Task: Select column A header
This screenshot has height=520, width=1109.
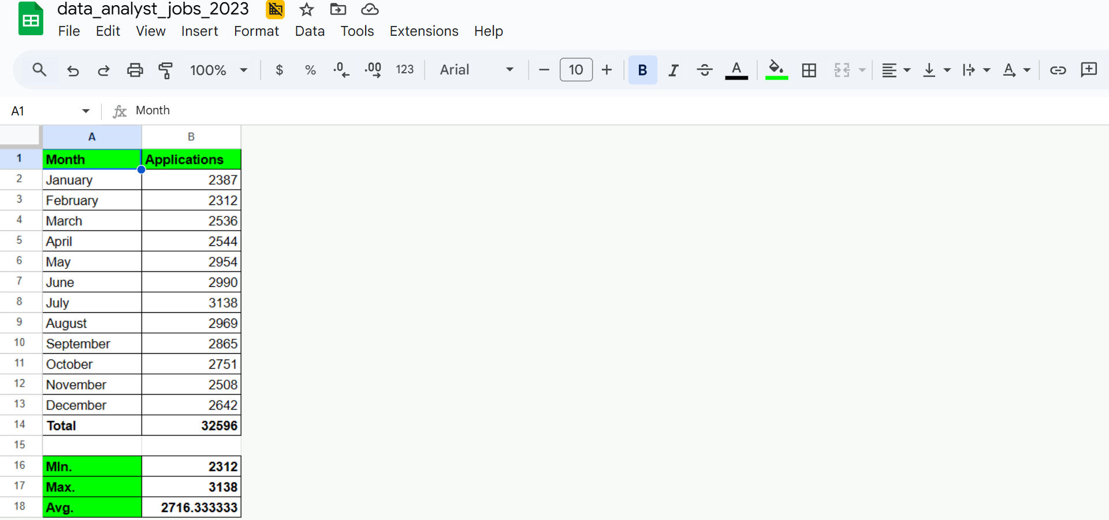Action: (92, 137)
